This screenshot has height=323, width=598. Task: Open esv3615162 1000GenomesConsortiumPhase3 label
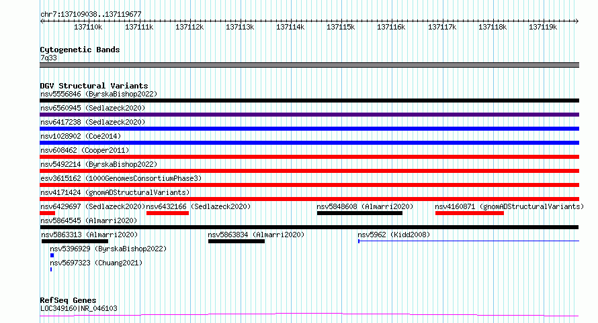121,178
